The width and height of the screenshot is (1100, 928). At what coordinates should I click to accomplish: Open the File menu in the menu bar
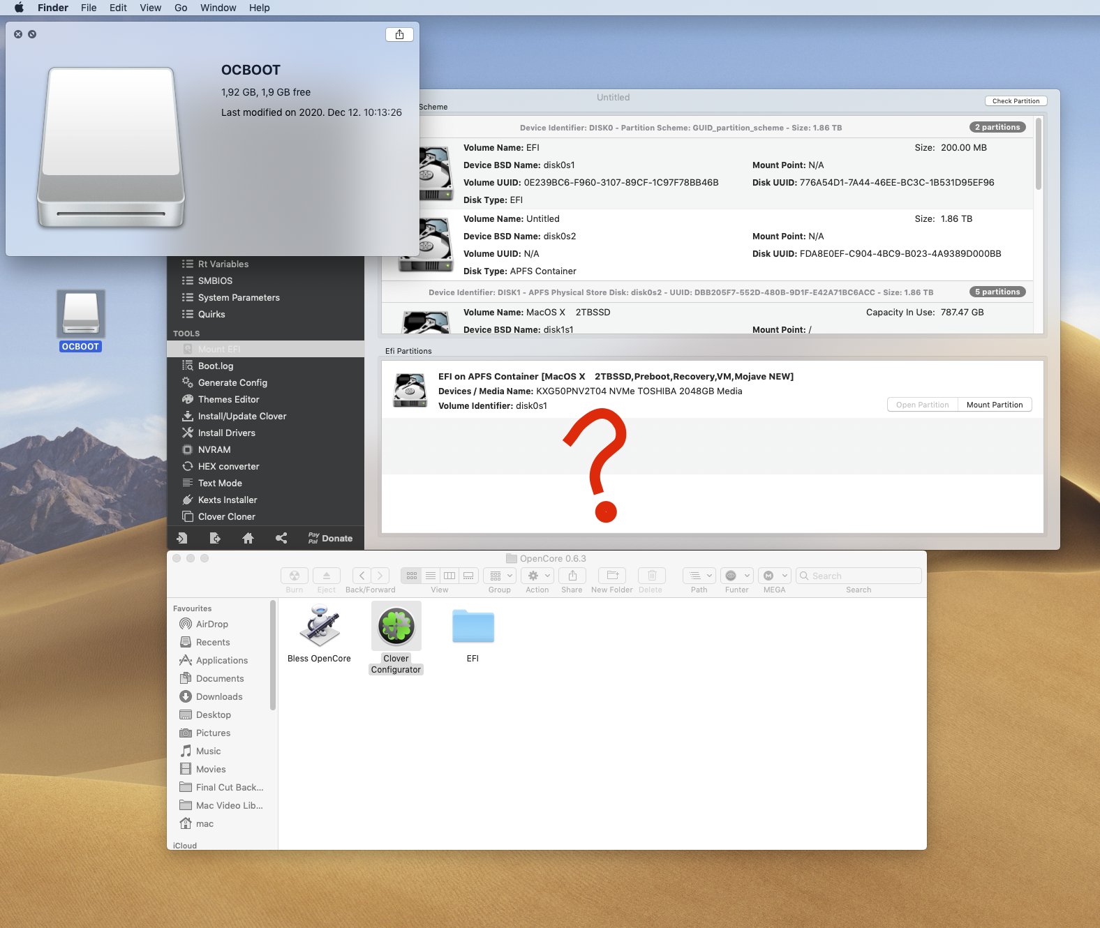point(89,8)
